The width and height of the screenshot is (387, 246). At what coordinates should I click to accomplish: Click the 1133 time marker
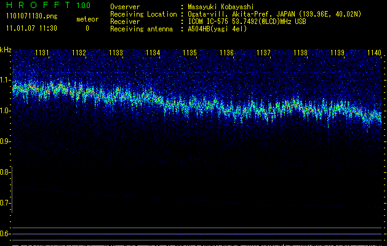(116, 54)
